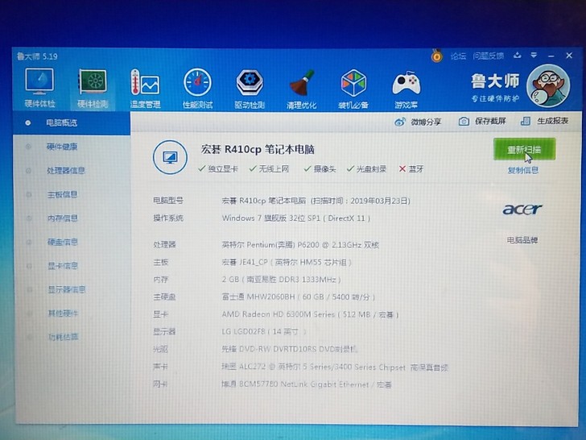Click the Windows 7 旗舰版 operating system value
Screen dimensions: 586x440
point(295,218)
